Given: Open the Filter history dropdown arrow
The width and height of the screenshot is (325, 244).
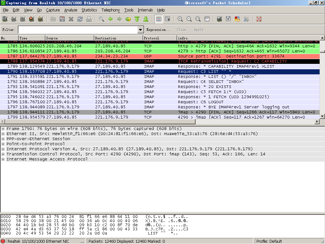Looking at the screenshot, I should tap(141, 30).
